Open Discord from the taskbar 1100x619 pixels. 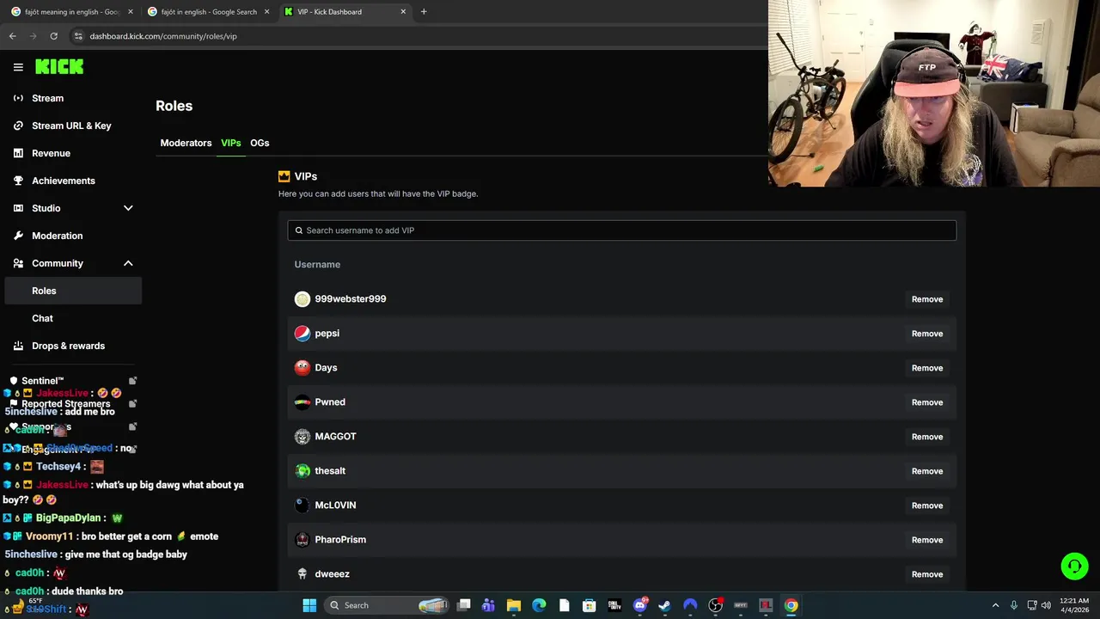[640, 605]
